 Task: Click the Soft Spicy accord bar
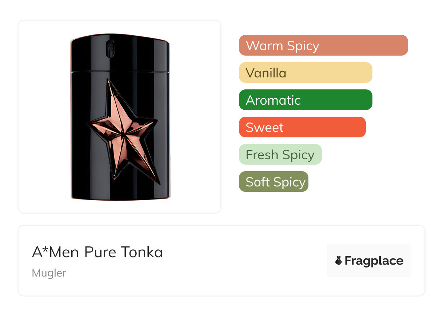coord(273,182)
